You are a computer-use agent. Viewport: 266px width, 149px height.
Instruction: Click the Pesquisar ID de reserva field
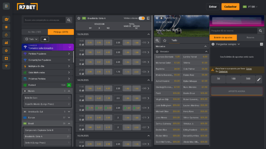coord(234,31)
